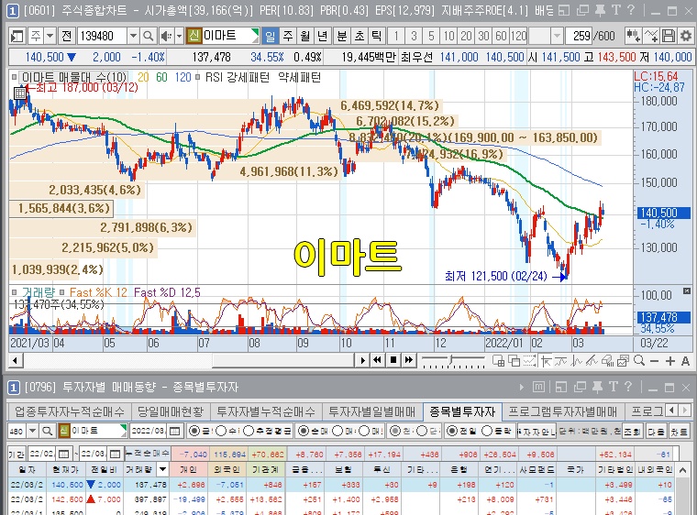Click the grid table icon at the chart top-left
This screenshot has width=697, height=515.
point(20,93)
